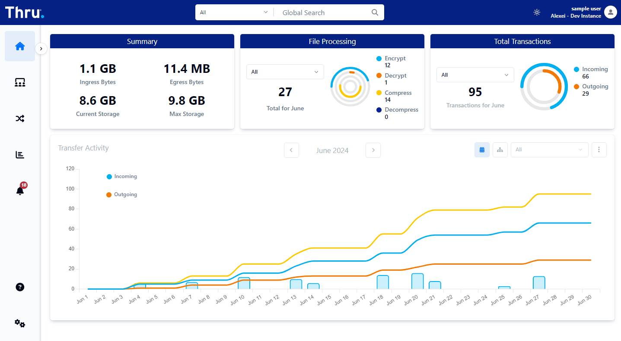621x341 pixels.
Task: Go to next month after June 2024
Action: 373,150
